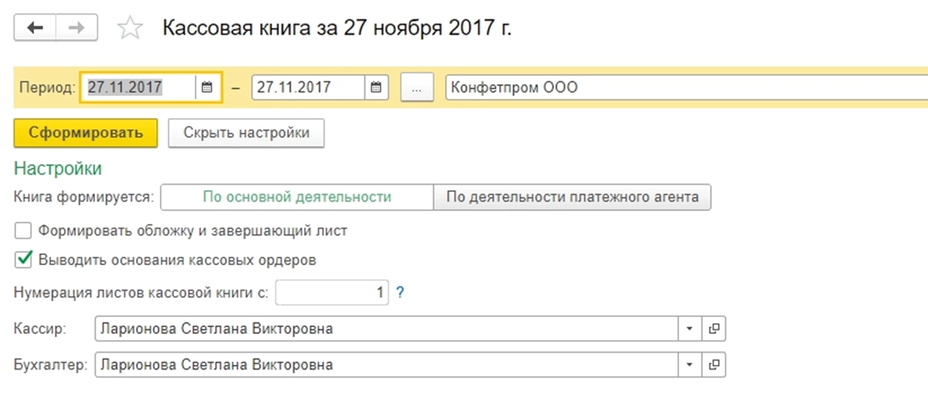Open calendar for period start date
The width and height of the screenshot is (928, 399).
(206, 87)
